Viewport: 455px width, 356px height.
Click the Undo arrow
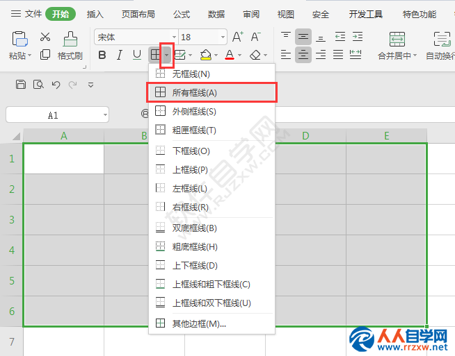point(56,85)
